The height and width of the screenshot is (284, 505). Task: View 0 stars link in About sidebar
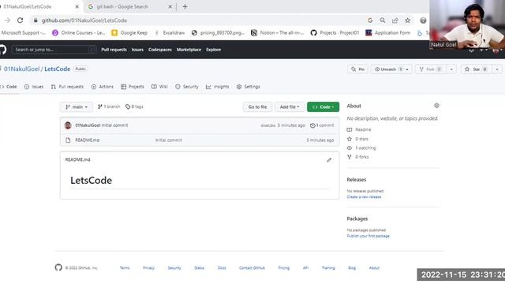(x=357, y=139)
